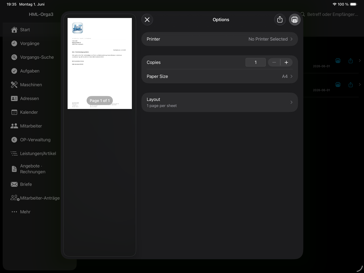The height and width of the screenshot is (273, 364).
Task: Click the people icon beside Mitarbeiter
Action: coord(14,126)
